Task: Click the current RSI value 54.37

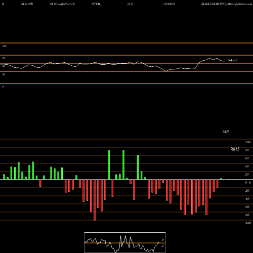Action: (233, 60)
